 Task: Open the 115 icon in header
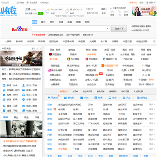coord(119,12)
